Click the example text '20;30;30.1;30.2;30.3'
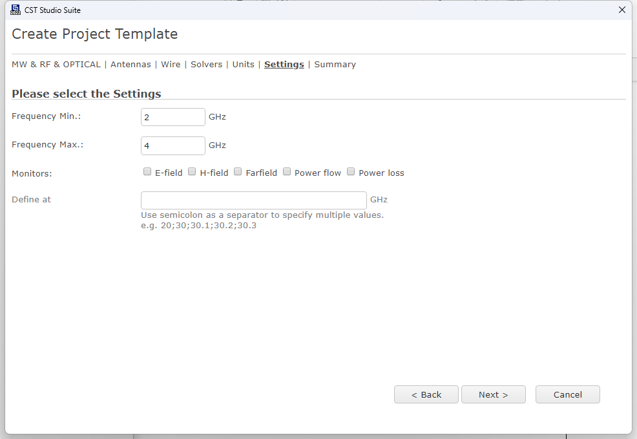 209,226
